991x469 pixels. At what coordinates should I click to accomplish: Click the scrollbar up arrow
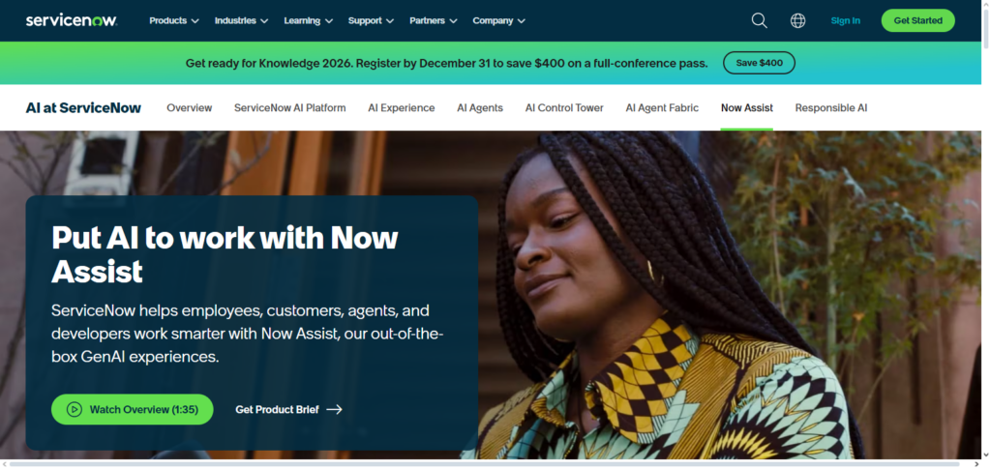[x=986, y=5]
